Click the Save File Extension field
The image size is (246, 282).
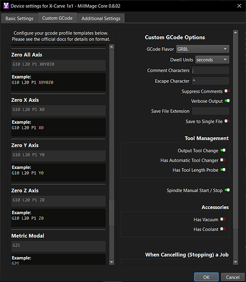210,111
